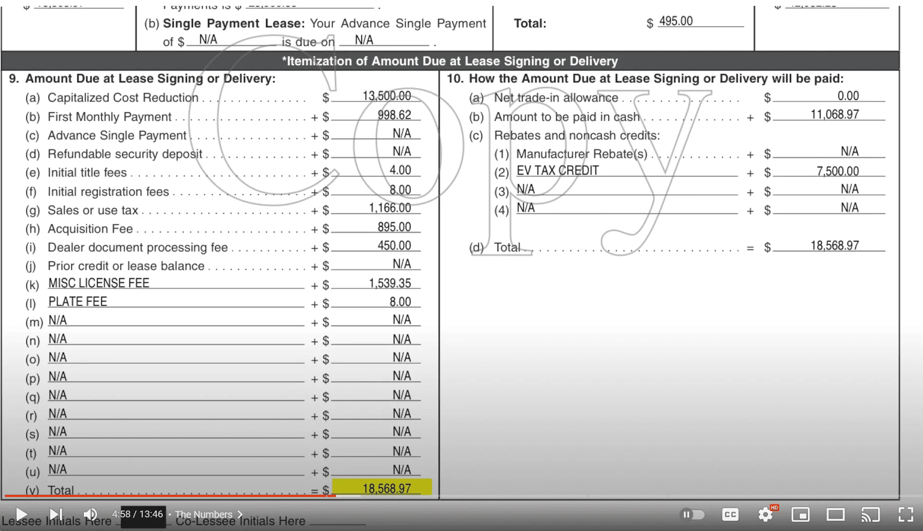Enter full screen mode
Image resolution: width=923 pixels, height=531 pixels.
tap(906, 514)
